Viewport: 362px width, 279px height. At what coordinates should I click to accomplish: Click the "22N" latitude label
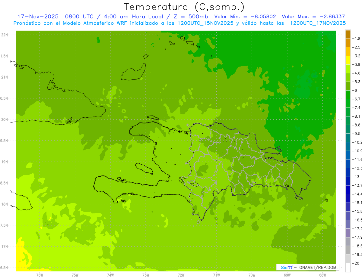(5, 35)
